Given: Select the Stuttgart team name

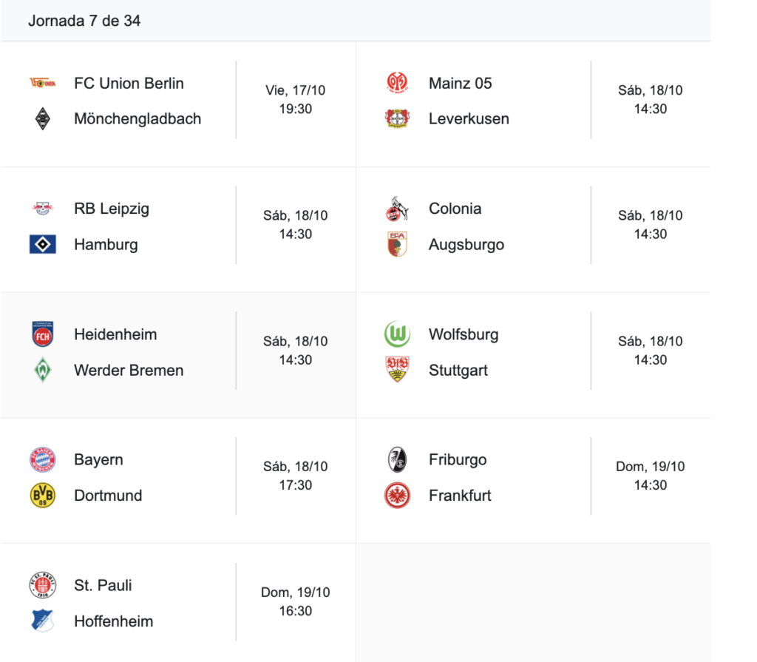Looking at the screenshot, I should tap(458, 370).
